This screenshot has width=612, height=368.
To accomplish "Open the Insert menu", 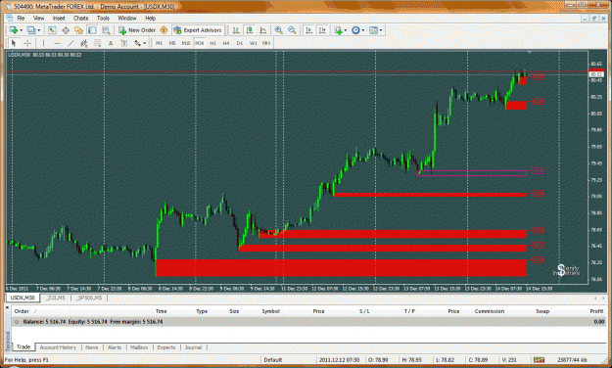I will (x=59, y=19).
